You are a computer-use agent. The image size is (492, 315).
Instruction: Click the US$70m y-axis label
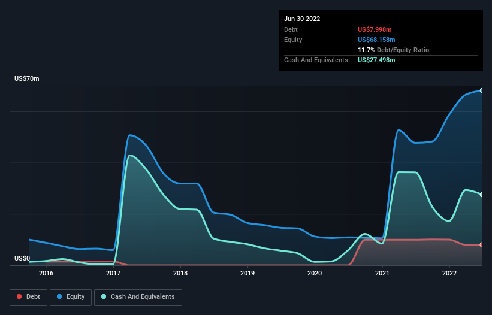[x=27, y=78]
